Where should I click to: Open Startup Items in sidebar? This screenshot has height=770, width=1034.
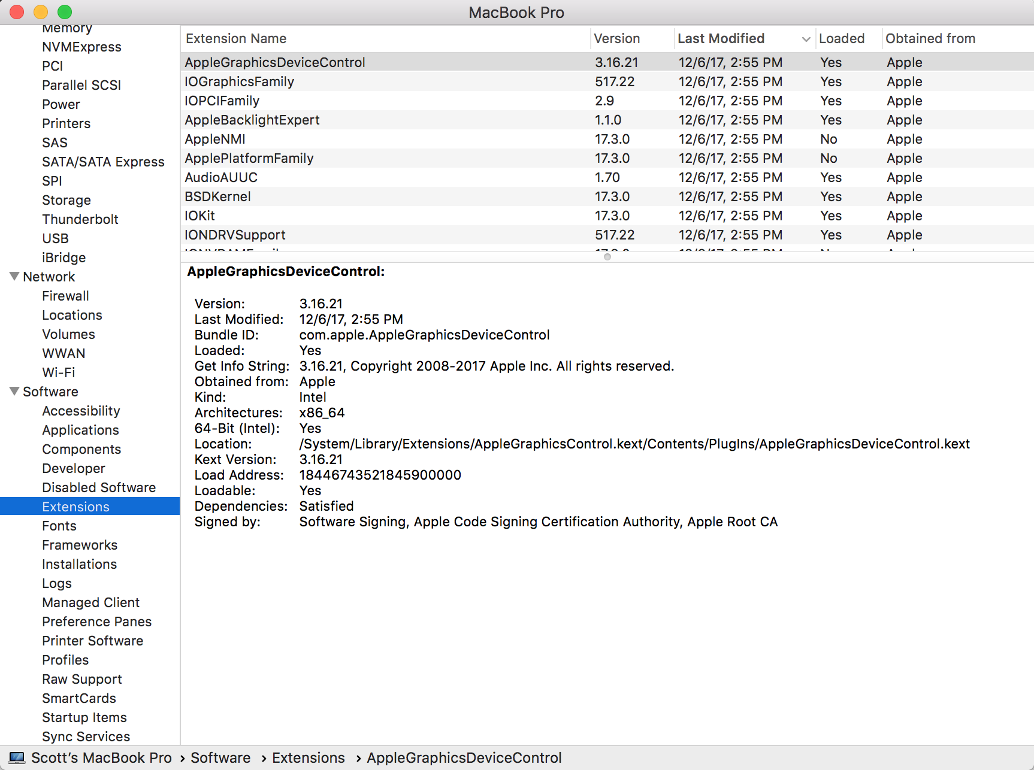click(x=84, y=717)
